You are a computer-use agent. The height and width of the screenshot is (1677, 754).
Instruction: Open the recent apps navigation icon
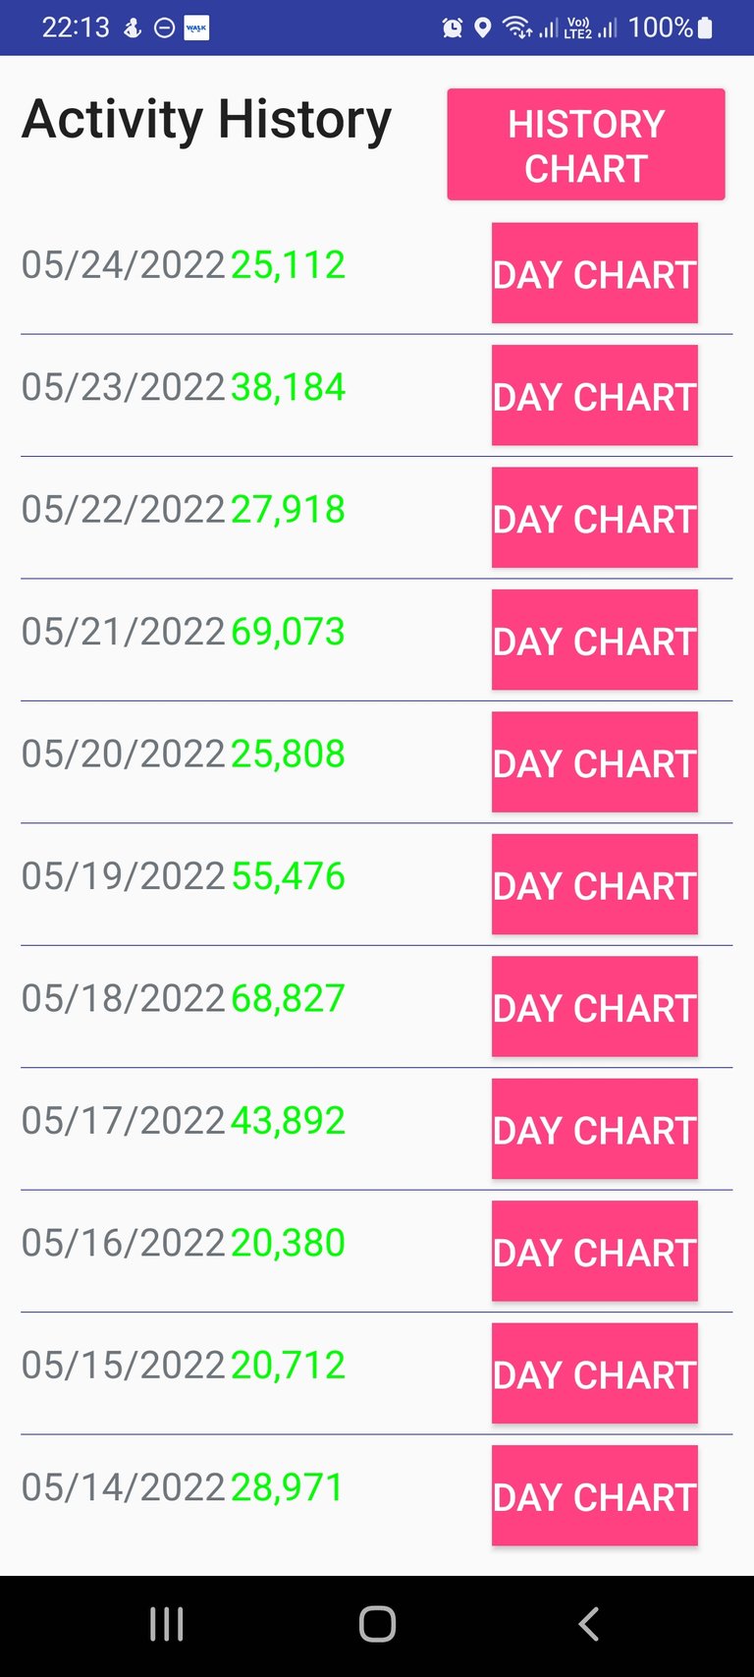point(166,1624)
